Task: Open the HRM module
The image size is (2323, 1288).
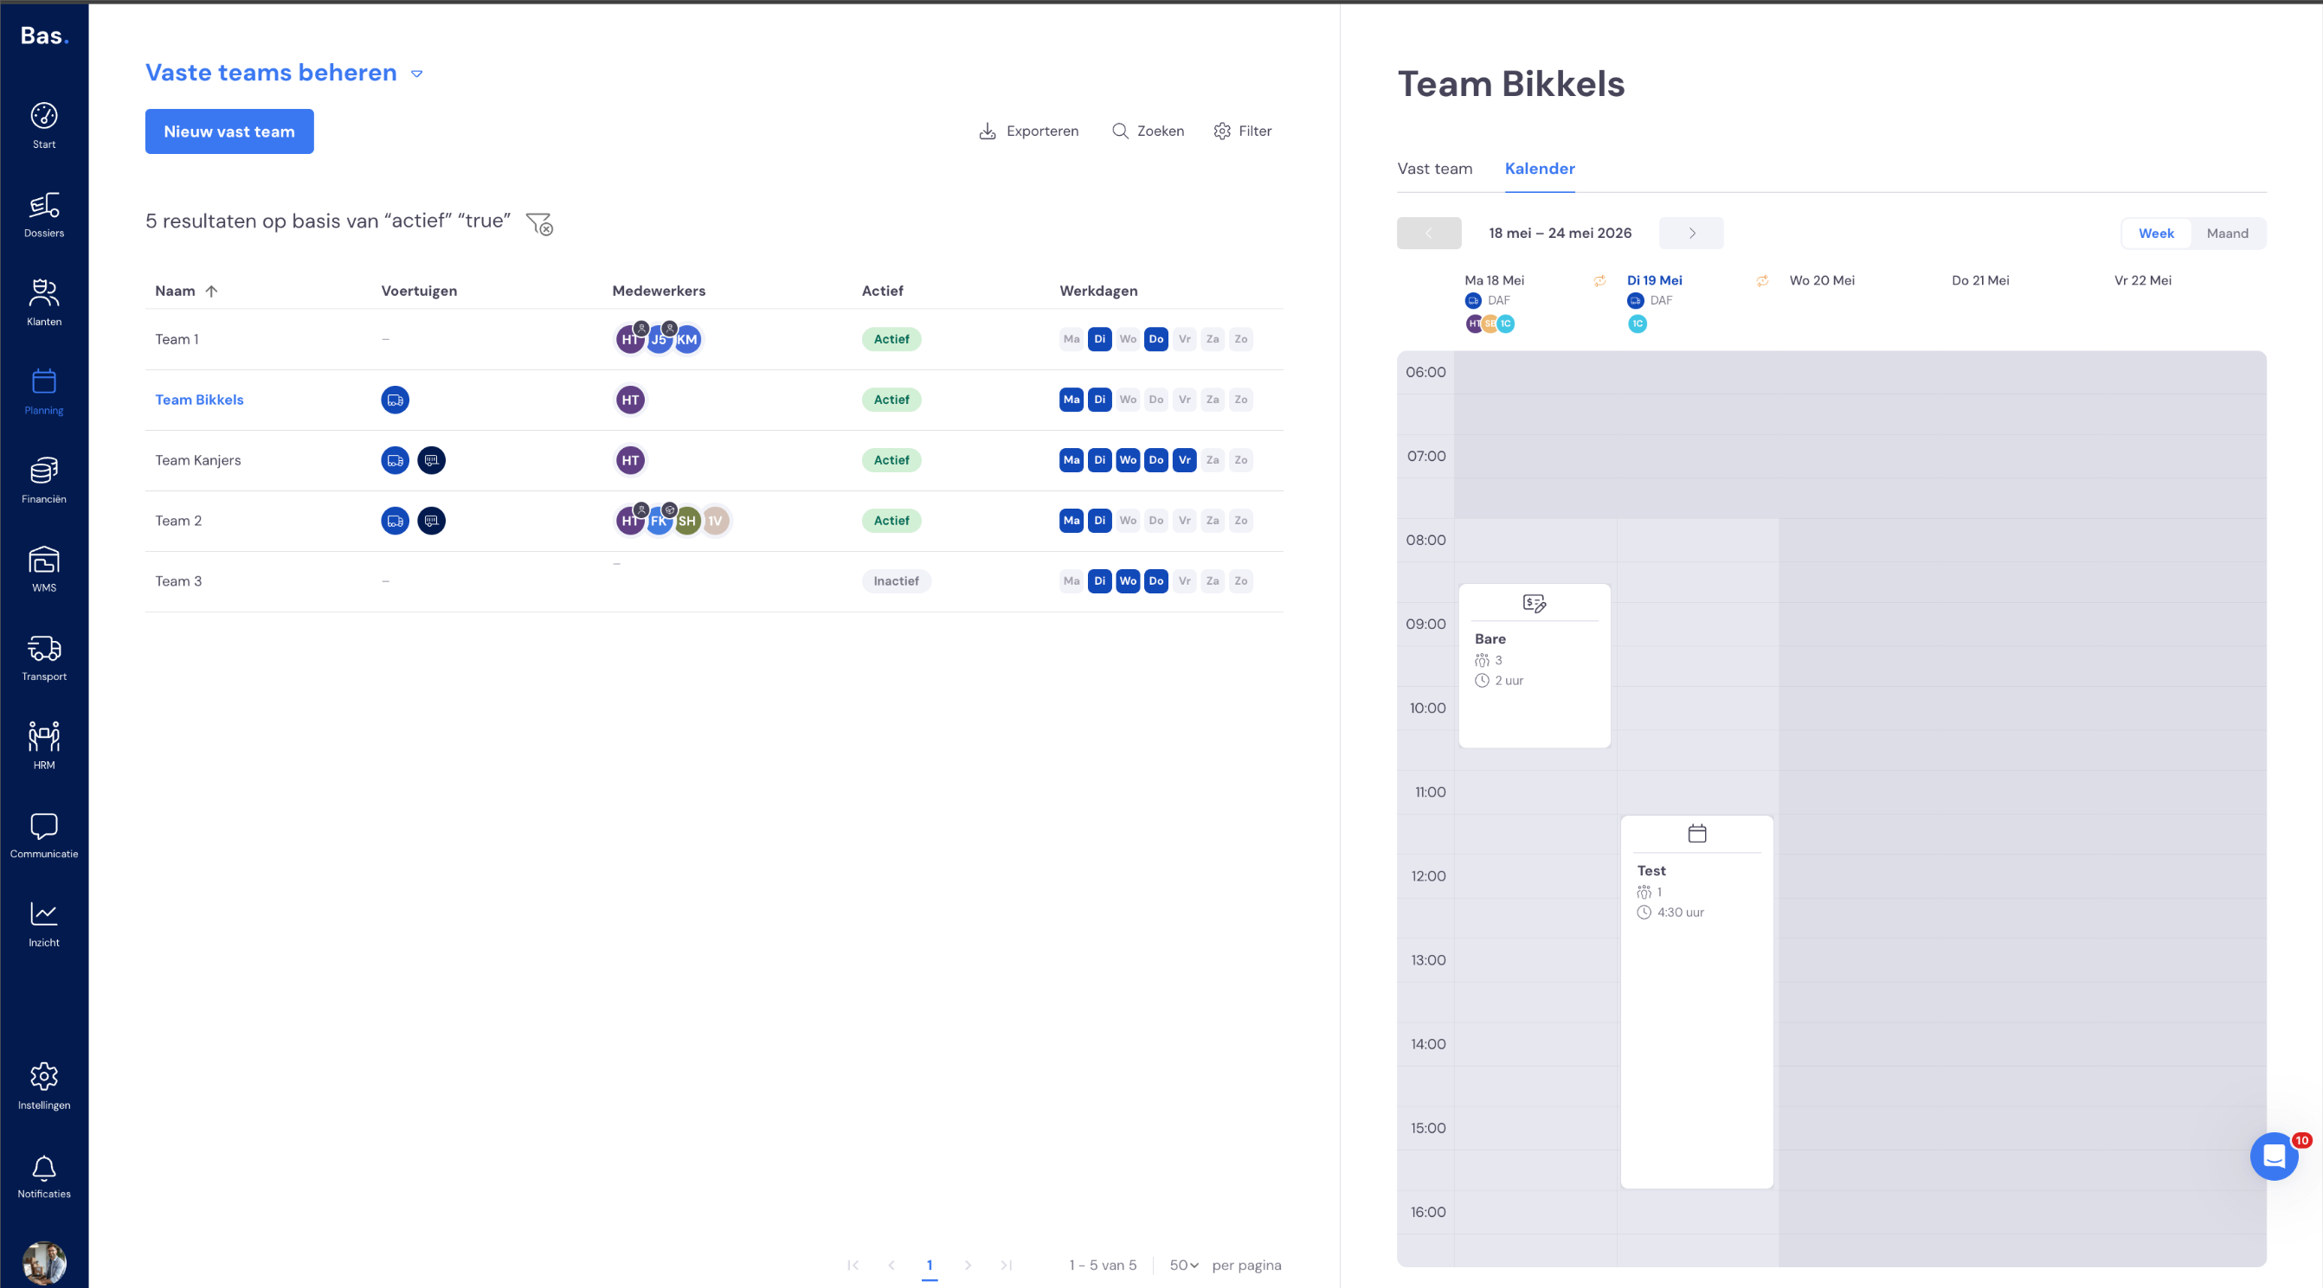Action: coord(43,747)
